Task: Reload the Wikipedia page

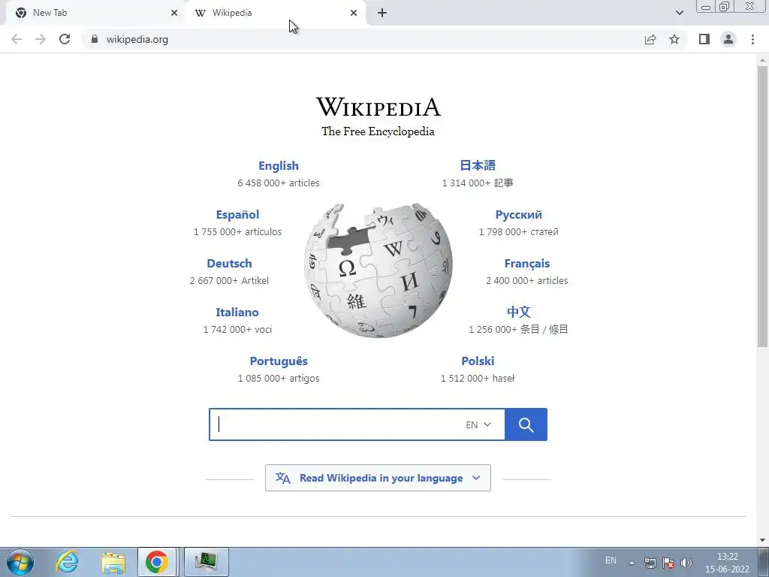Action: tap(65, 39)
